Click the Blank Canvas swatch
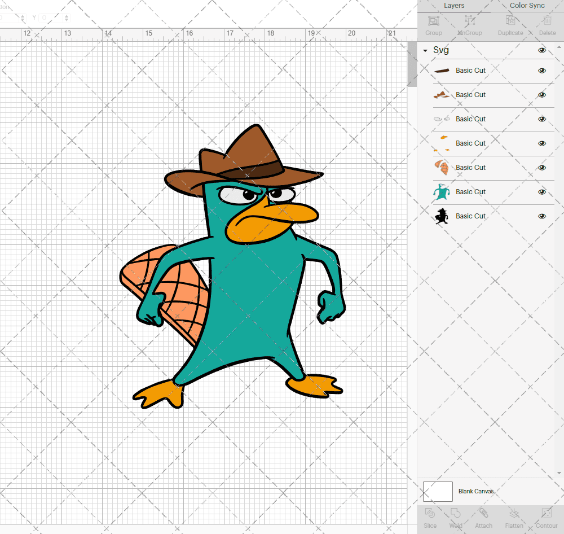The width and height of the screenshot is (564, 534). (438, 492)
